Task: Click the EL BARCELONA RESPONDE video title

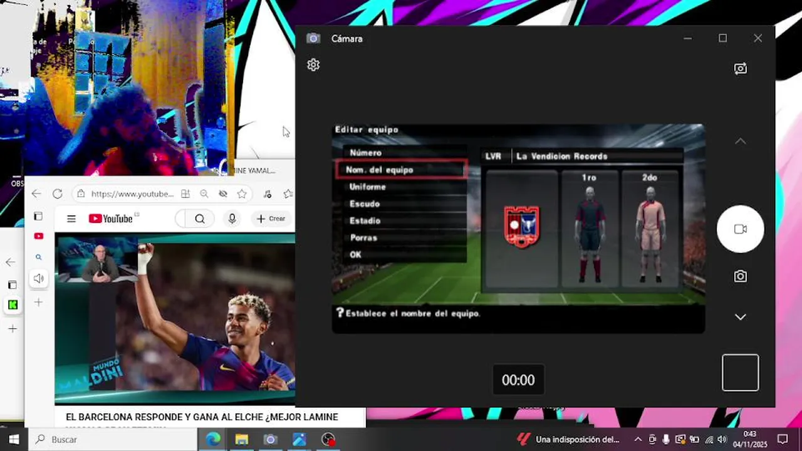Action: pyautogui.click(x=202, y=417)
